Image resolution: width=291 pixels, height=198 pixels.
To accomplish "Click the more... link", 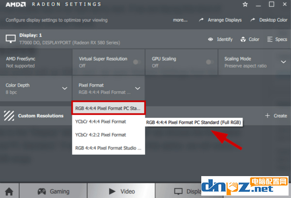I will [x=180, y=20].
